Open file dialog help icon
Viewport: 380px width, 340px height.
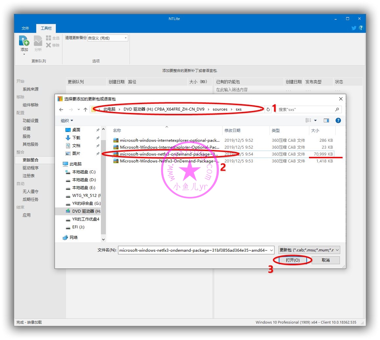(338, 120)
